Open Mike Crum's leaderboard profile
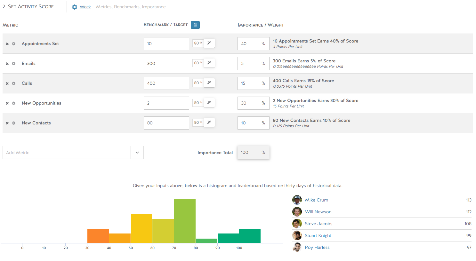The image size is (476, 261). pos(316,200)
